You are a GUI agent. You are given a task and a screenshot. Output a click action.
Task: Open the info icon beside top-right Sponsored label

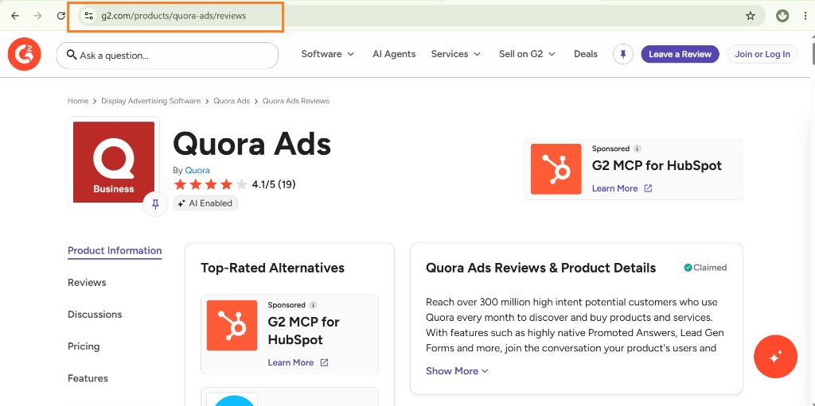click(x=638, y=149)
